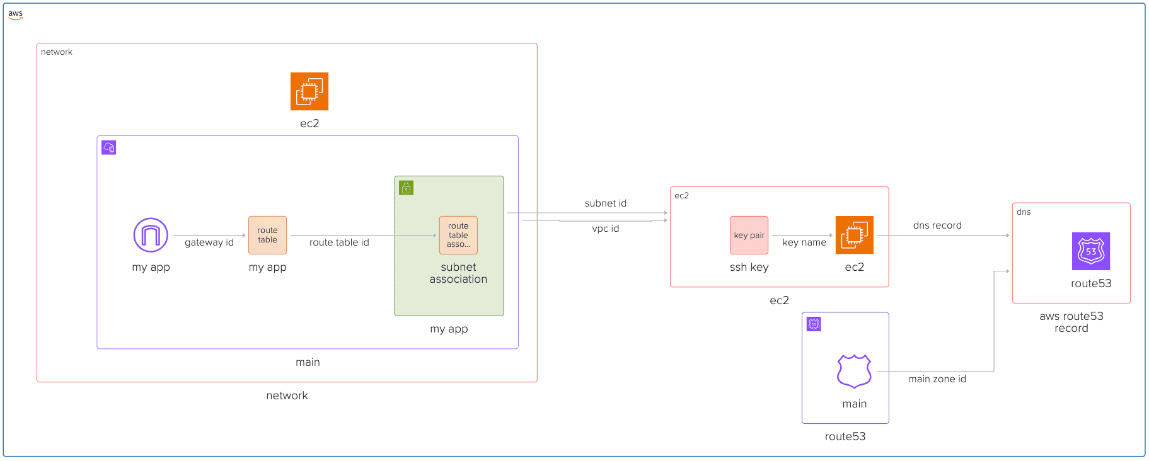Click the 'route53' label under the purple 53 icon
Viewport: 1149px width, 461px height.
1091,283
